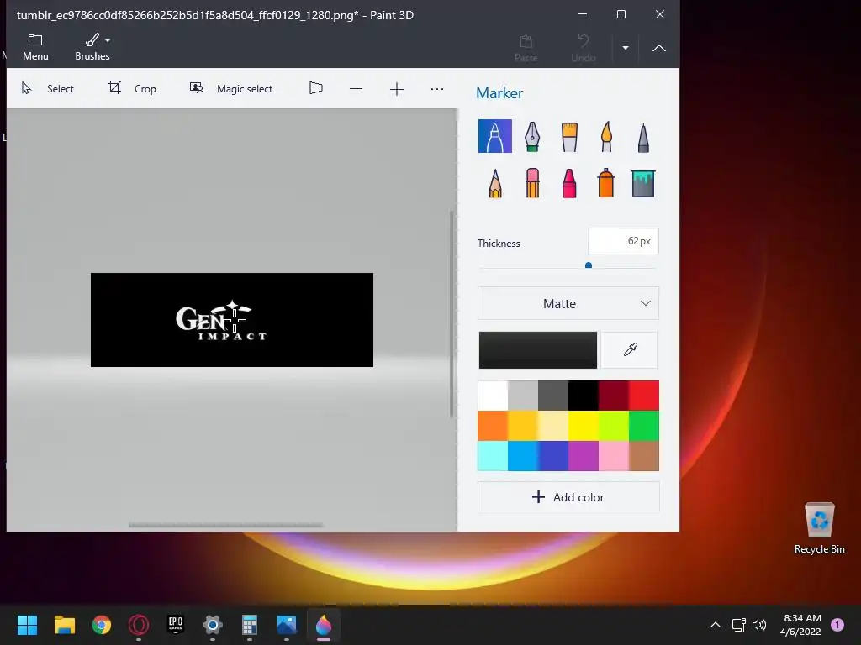
Task: Click the canvas horizontal scrollbar
Action: tap(225, 526)
